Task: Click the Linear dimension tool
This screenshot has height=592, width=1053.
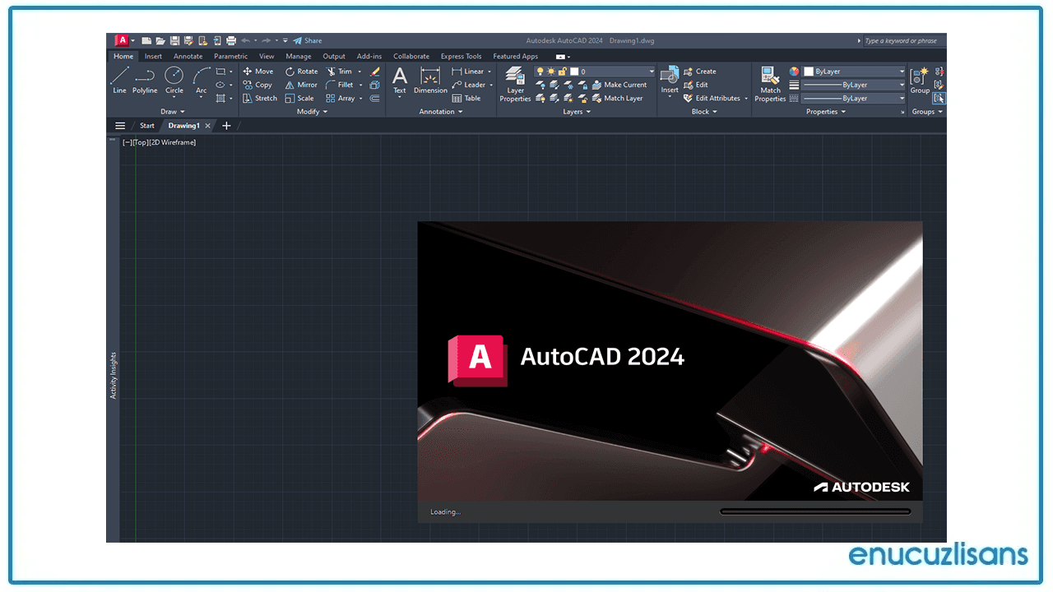Action: [x=468, y=72]
